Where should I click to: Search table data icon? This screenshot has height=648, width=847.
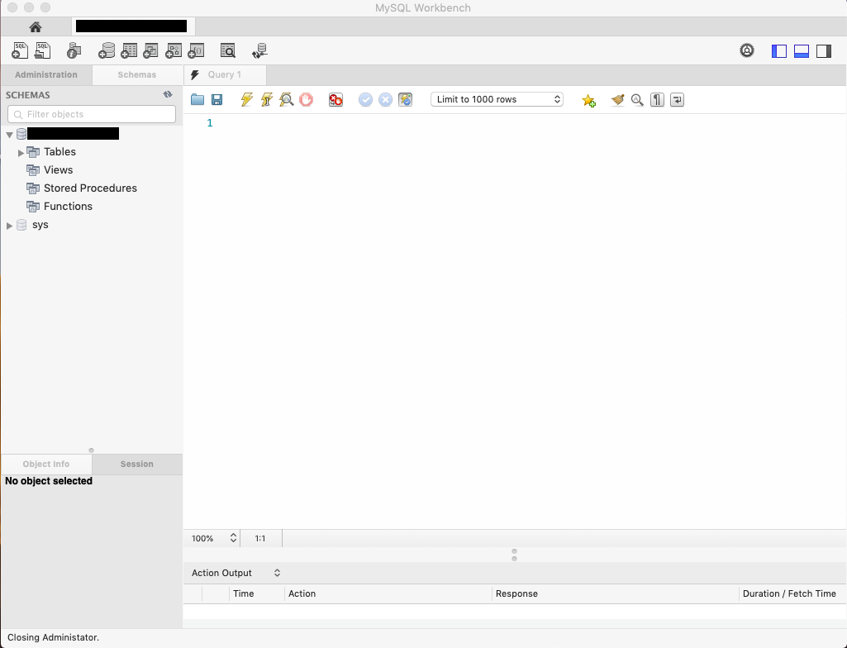coord(228,50)
